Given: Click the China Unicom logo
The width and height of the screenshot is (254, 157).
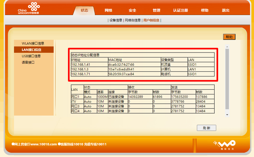Looking at the screenshot, I should point(29,8).
